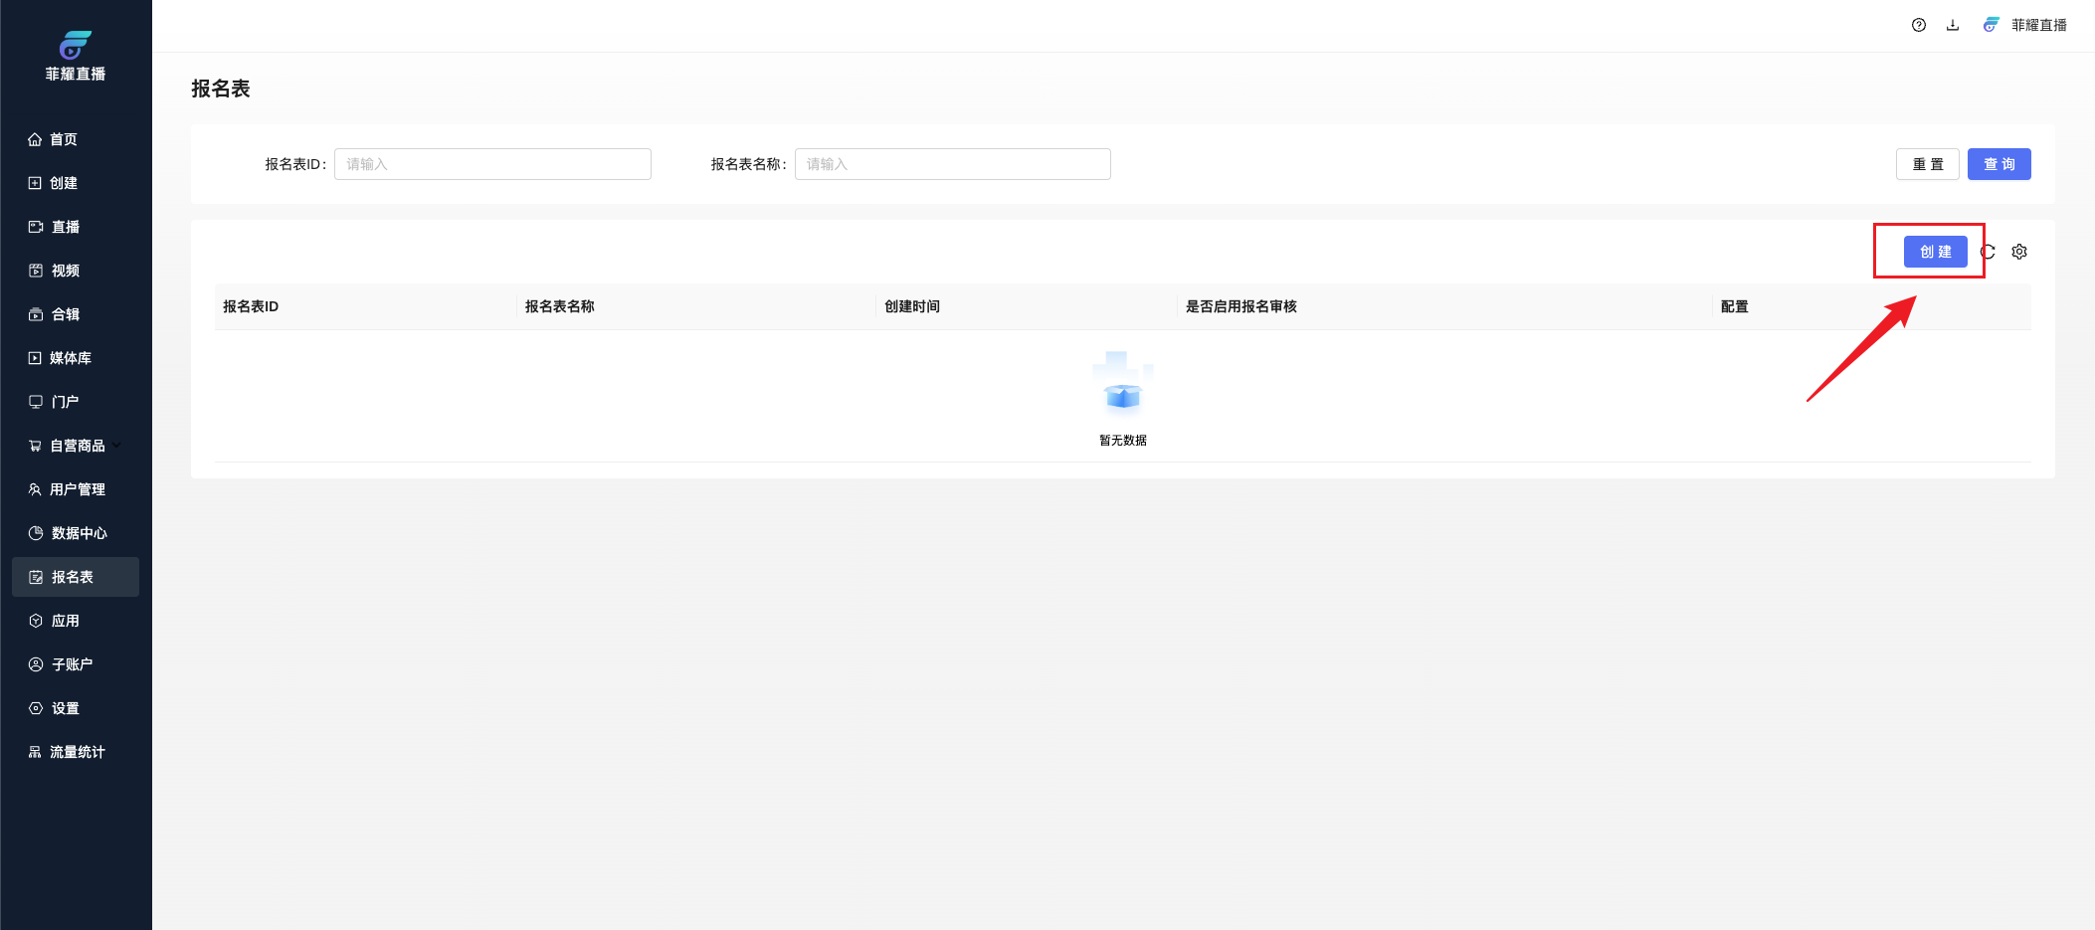Focus the 报名表ID input field
The image size is (2095, 930).
[492, 164]
